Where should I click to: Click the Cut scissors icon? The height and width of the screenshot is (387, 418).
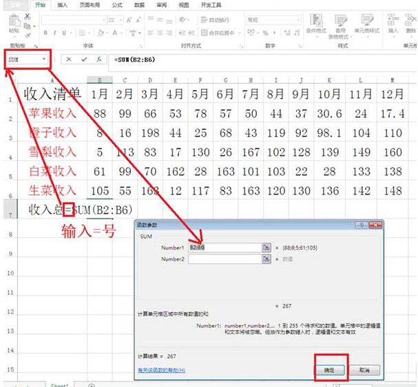coord(27,16)
